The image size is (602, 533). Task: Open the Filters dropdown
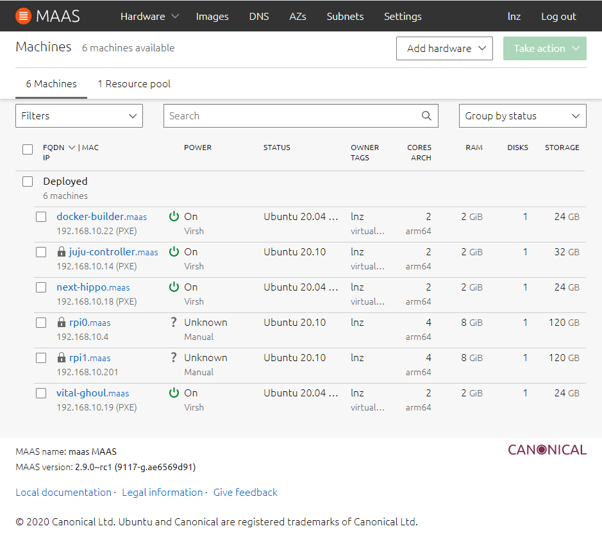[x=79, y=116]
